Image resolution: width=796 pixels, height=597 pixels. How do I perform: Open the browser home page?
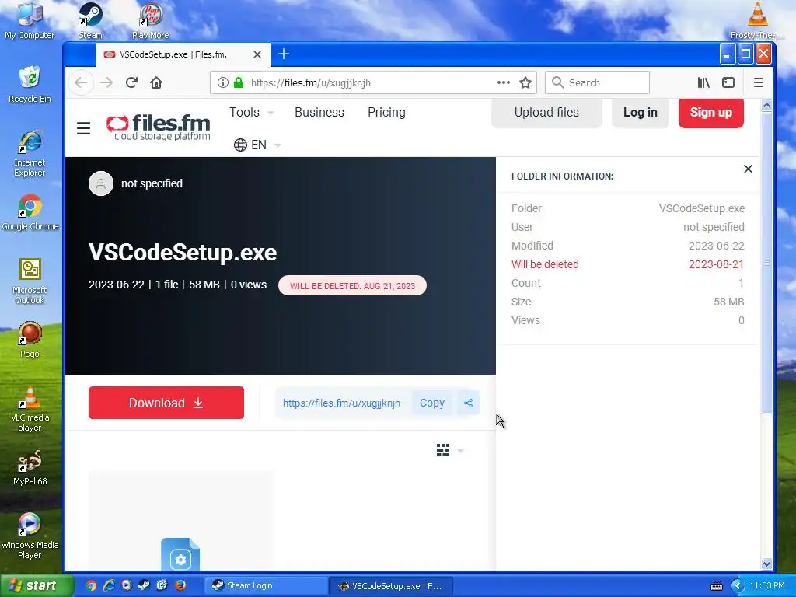tap(156, 82)
